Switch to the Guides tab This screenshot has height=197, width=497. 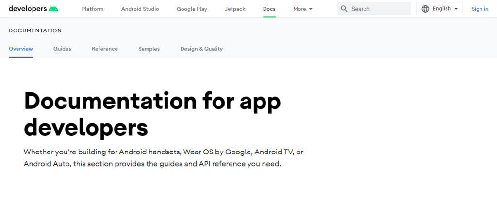click(62, 49)
